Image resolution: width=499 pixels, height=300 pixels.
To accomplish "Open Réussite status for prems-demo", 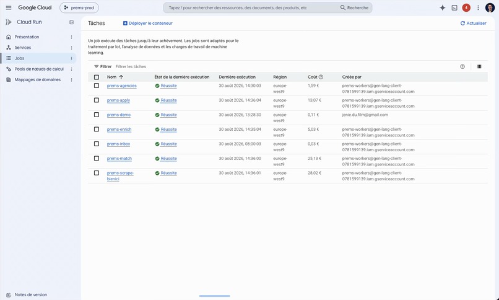I will pyautogui.click(x=168, y=115).
